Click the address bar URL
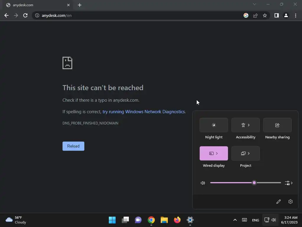Viewport: 302px width, 227px height. click(x=57, y=15)
